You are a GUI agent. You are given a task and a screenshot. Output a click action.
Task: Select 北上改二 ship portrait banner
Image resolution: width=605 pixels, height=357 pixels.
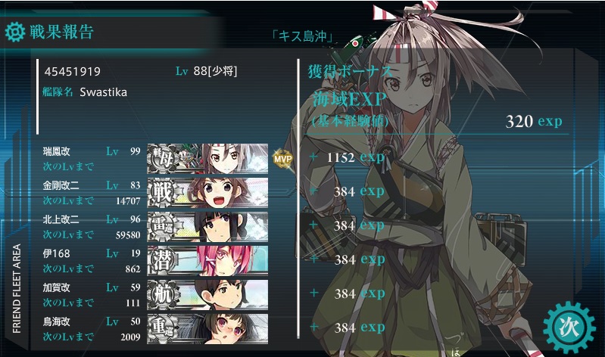207,227
